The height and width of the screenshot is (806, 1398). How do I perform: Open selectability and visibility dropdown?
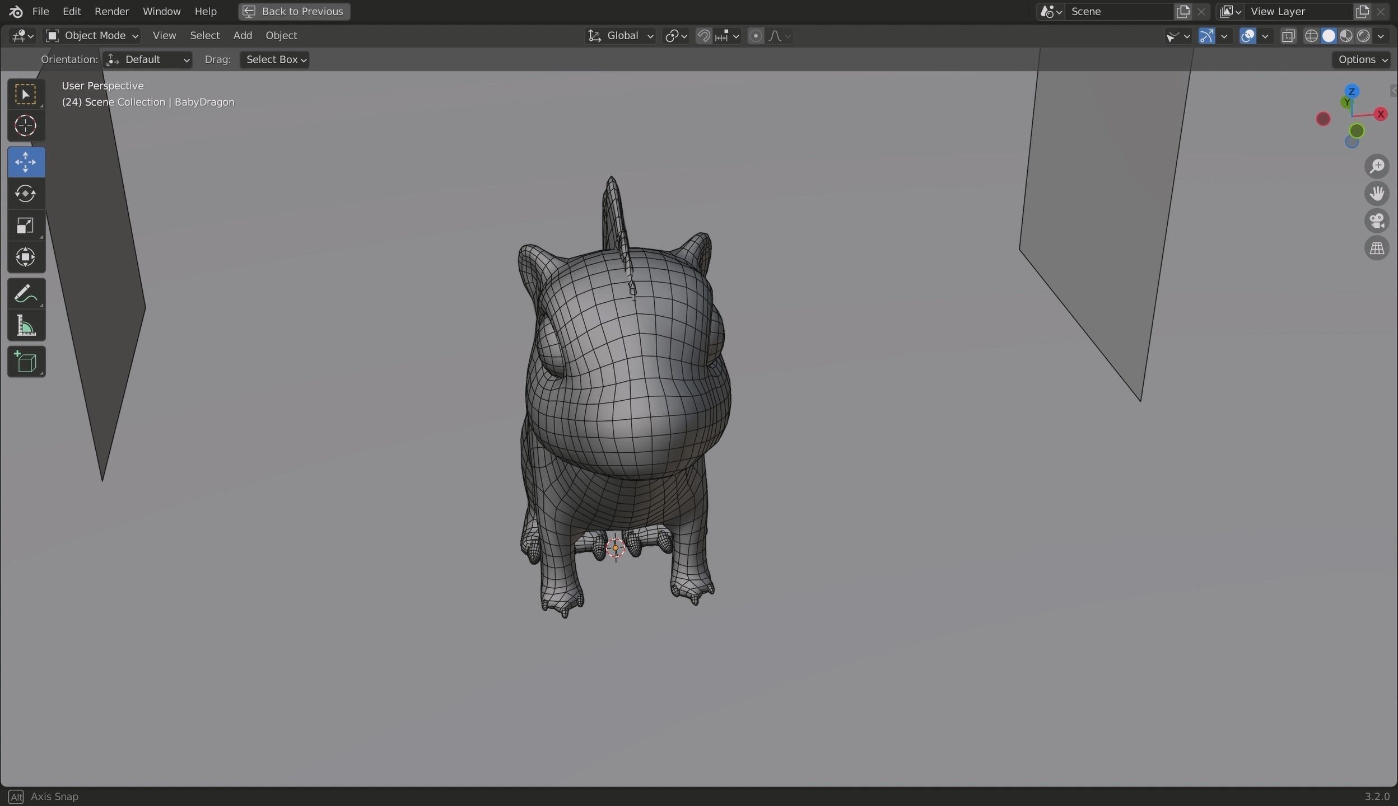coord(1178,36)
